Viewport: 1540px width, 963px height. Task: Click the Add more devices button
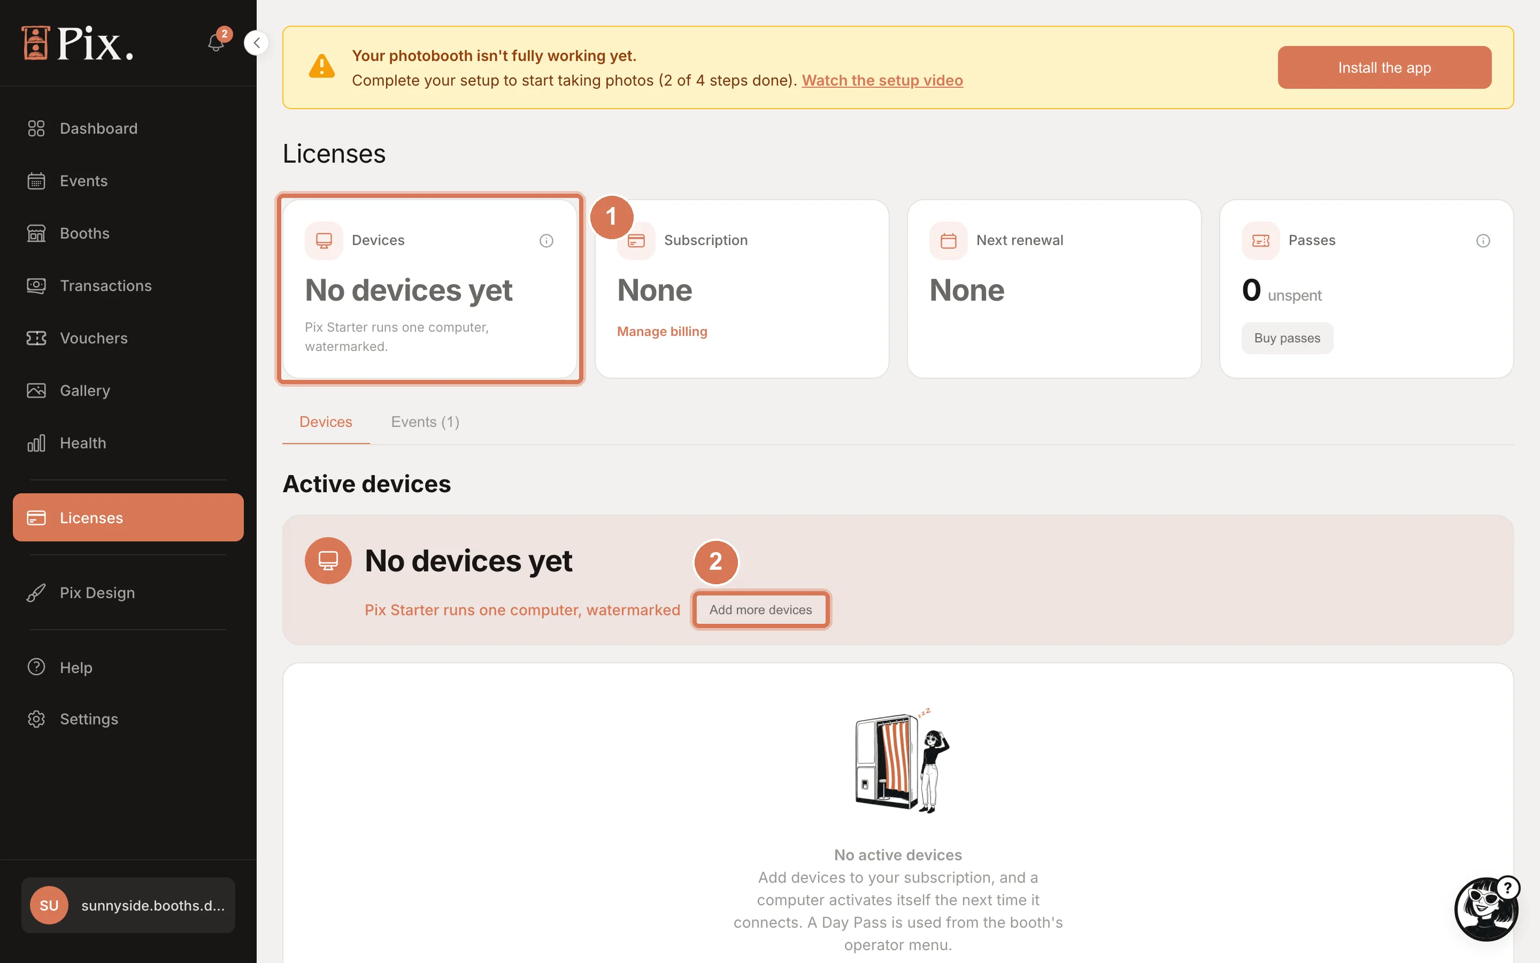coord(760,609)
